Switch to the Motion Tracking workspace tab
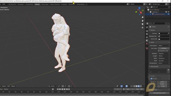Viewport: 171px width, 96px height. 55,4
